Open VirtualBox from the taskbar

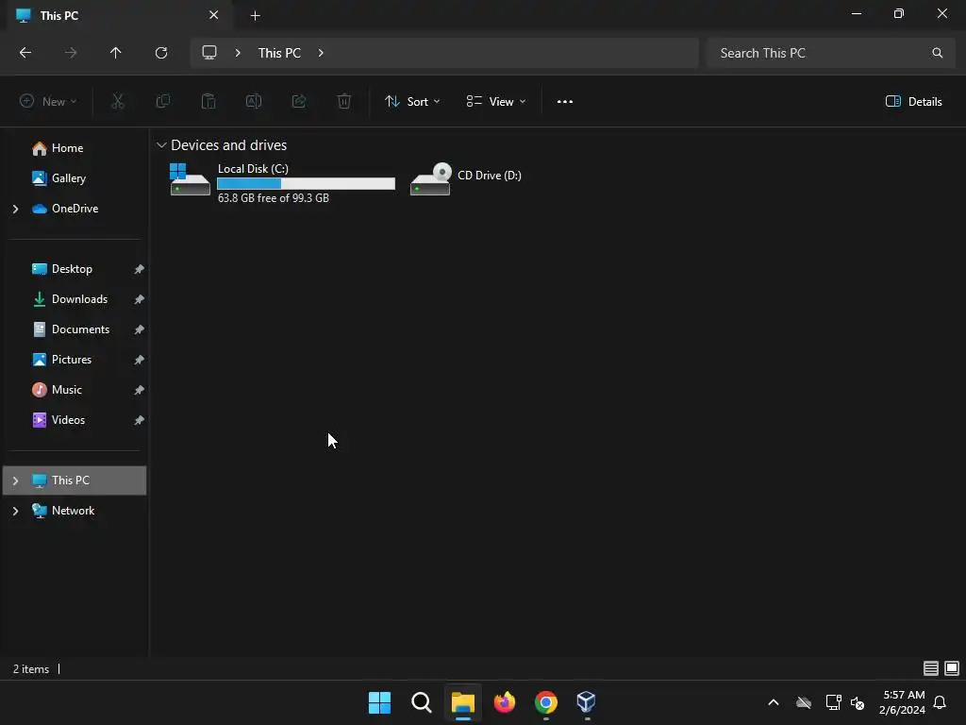tap(587, 702)
